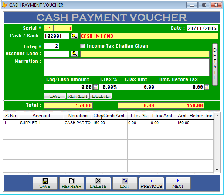This screenshot has width=224, height=195.
Task: Click the serial prefix field CP
Action: 48,28
